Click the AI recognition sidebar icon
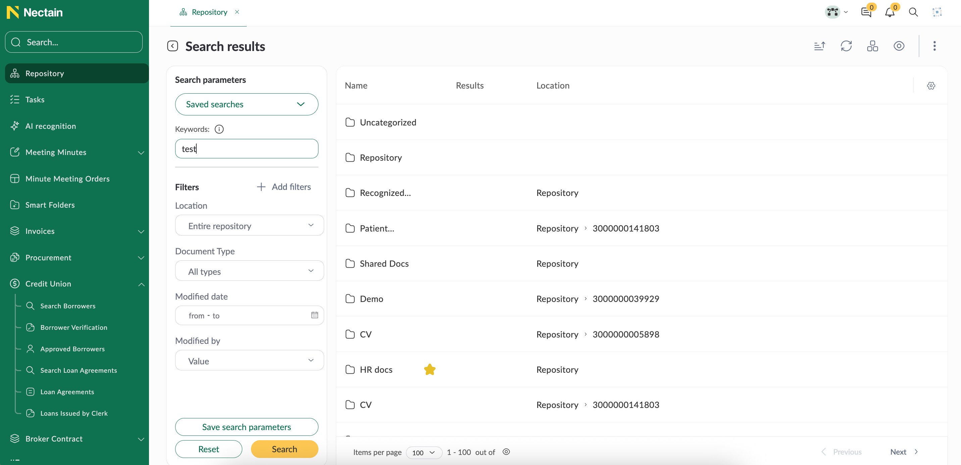This screenshot has width=961, height=465. 14,126
